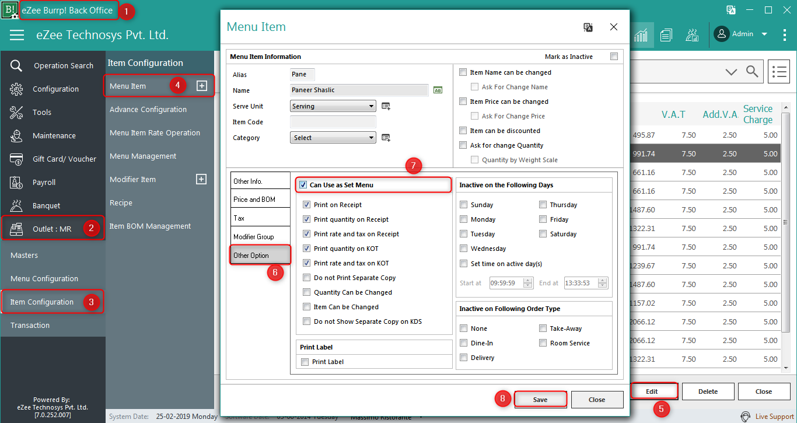Open the Category Select dropdown
This screenshot has height=423, width=797.
pyautogui.click(x=333, y=138)
